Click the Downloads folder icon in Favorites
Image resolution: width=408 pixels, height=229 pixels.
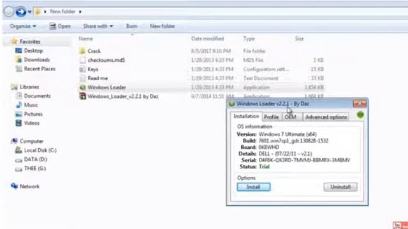tap(18, 60)
